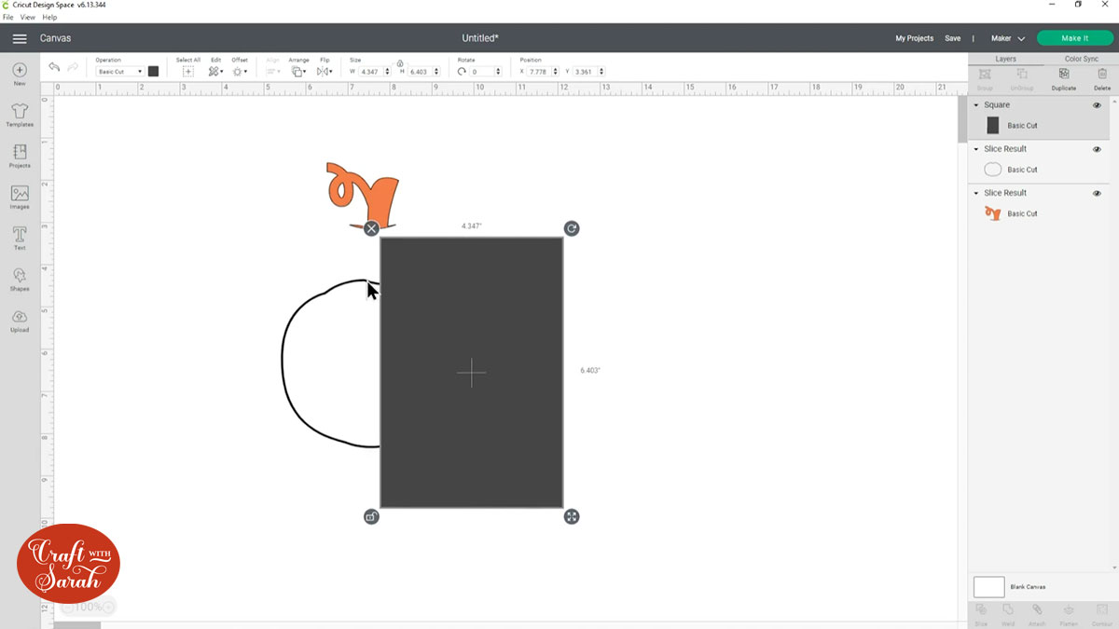Image resolution: width=1119 pixels, height=629 pixels.
Task: Toggle visibility of the first Slice Result layer
Action: 1097,149
